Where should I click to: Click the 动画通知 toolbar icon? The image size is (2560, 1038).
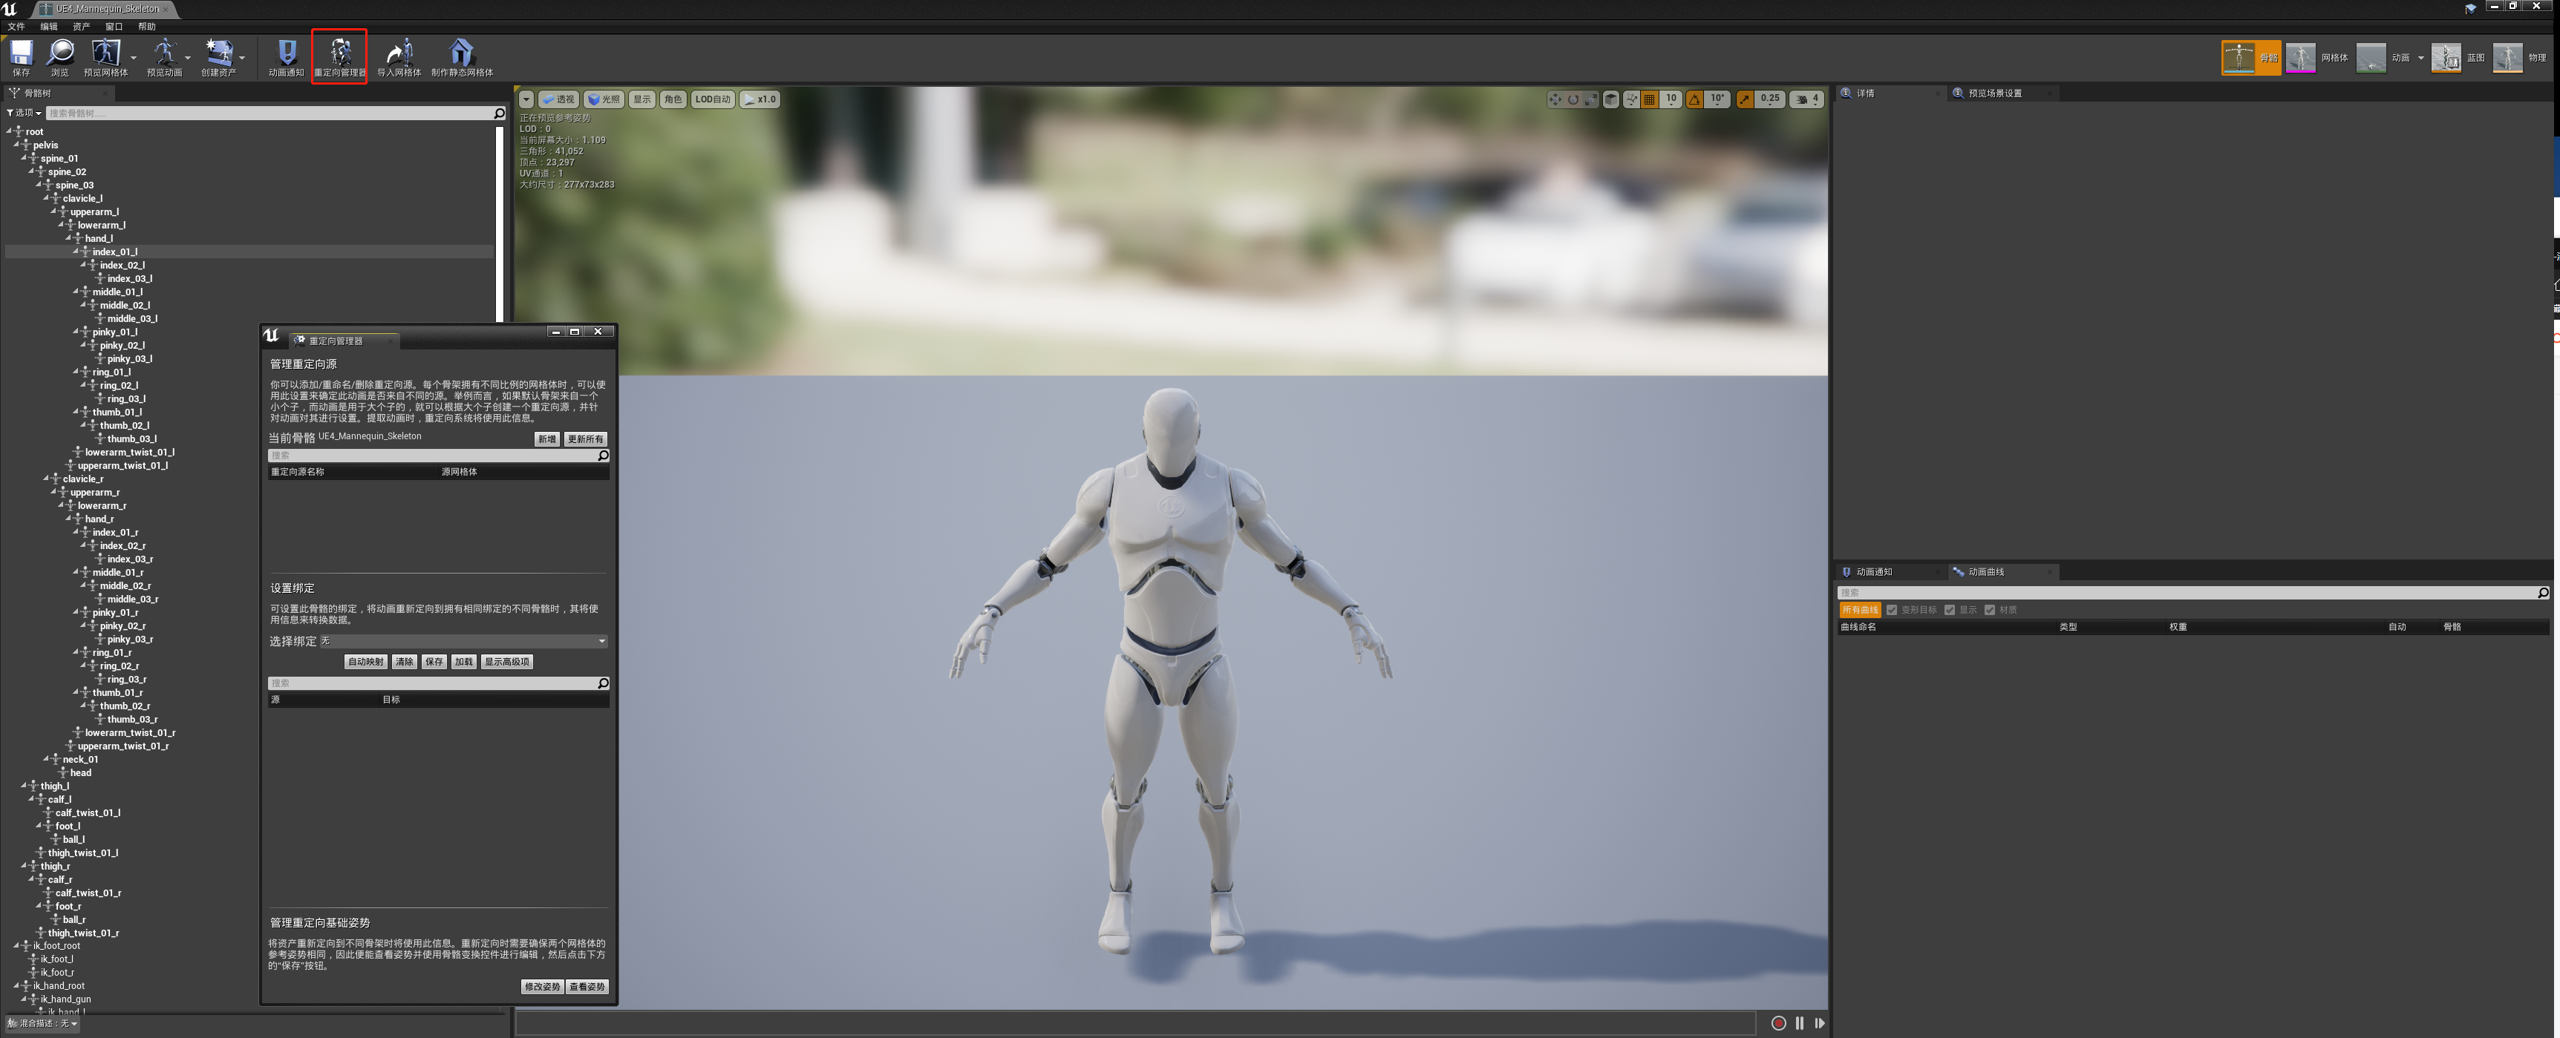coord(286,53)
